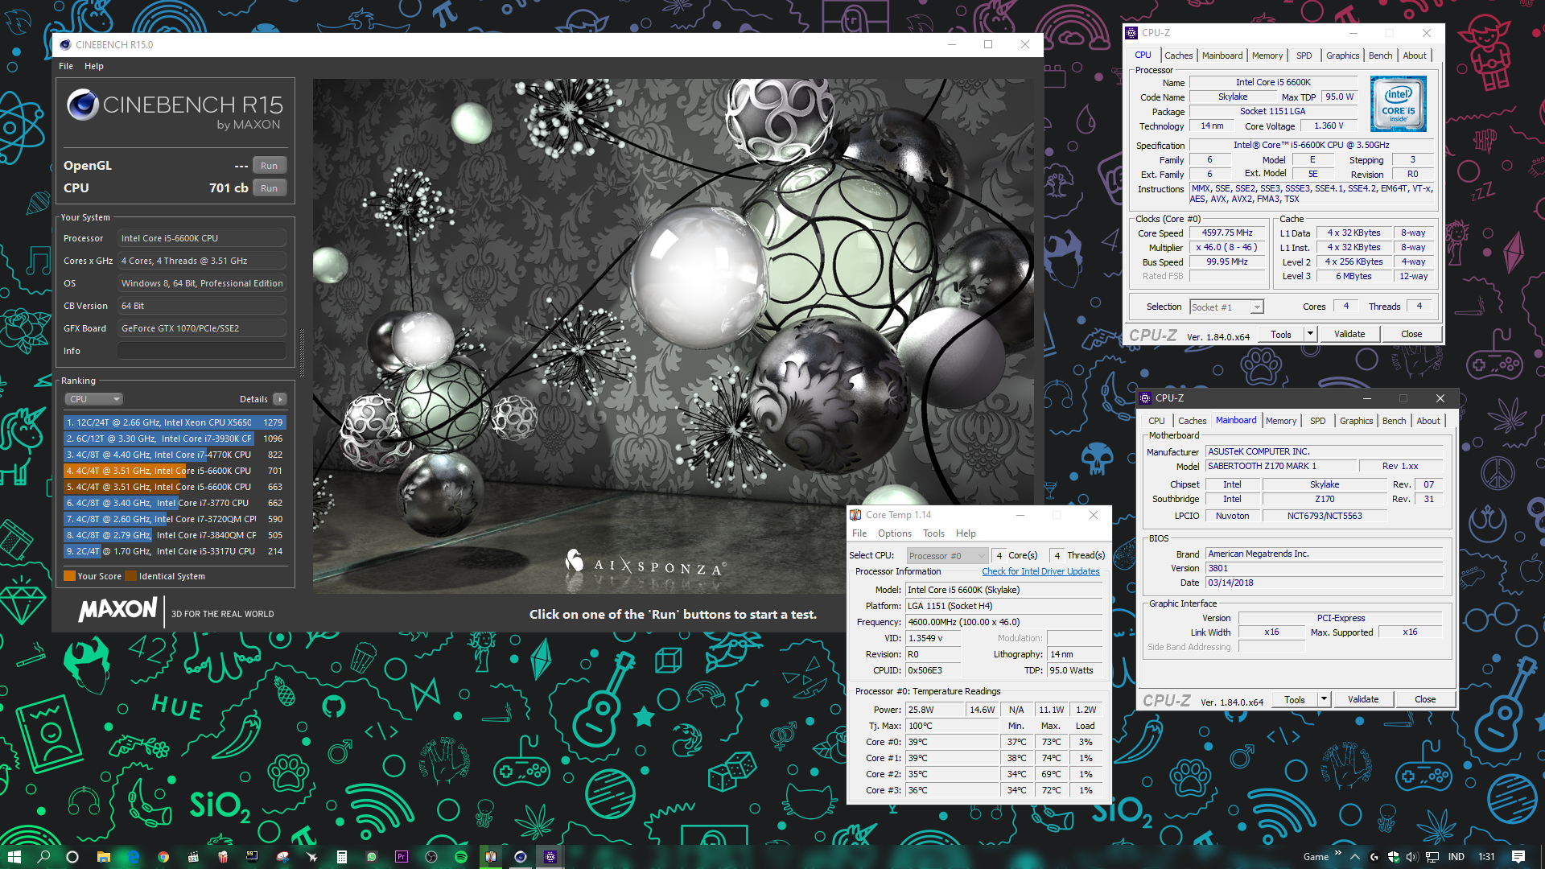This screenshot has width=1545, height=869.
Task: Run the CPU benchmark in Cinebench
Action: (269, 188)
